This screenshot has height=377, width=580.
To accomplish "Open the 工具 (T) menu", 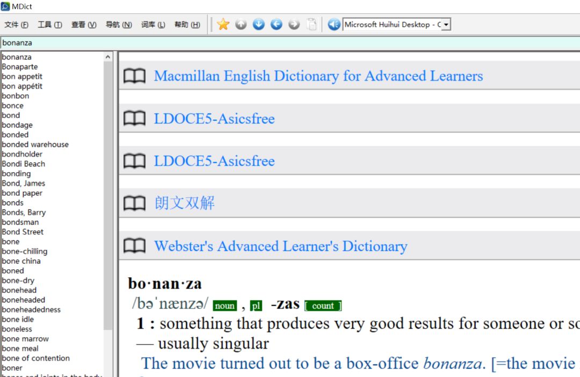I will click(50, 25).
